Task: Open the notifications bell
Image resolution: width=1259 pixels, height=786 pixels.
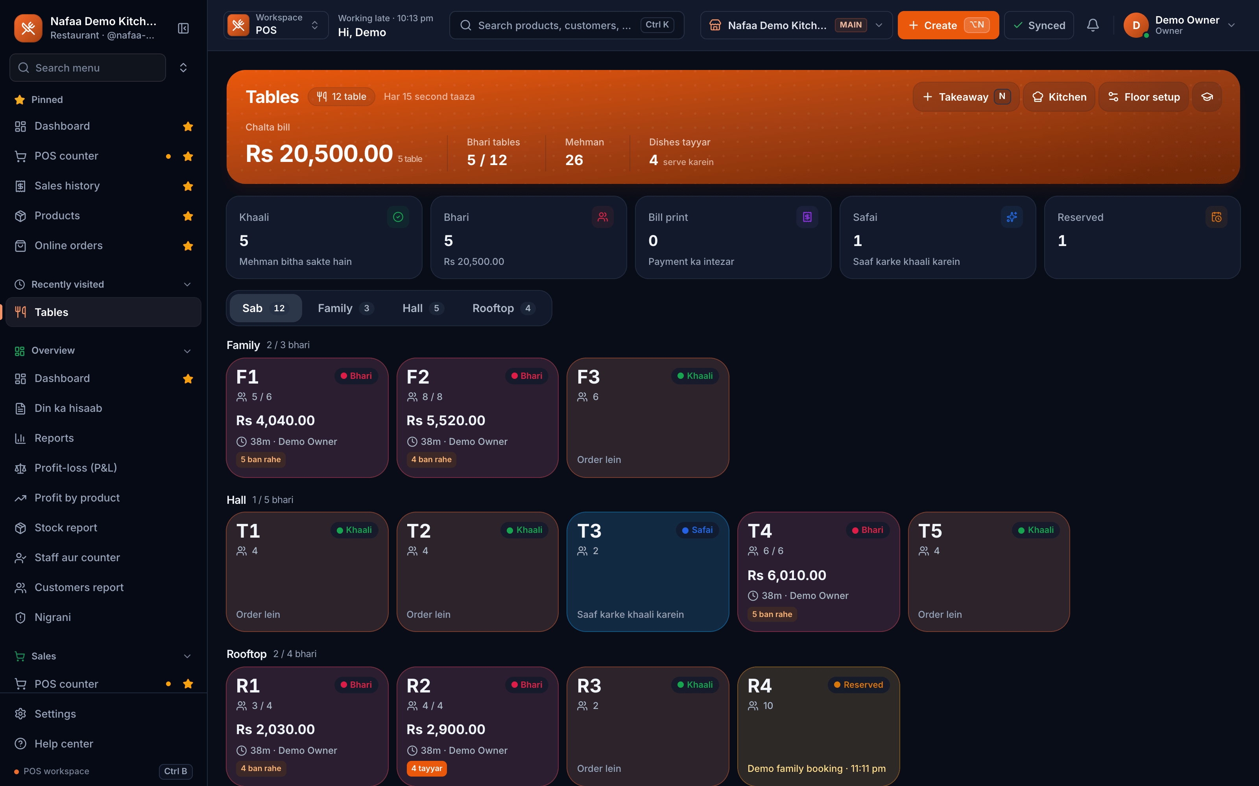Action: pos(1093,25)
